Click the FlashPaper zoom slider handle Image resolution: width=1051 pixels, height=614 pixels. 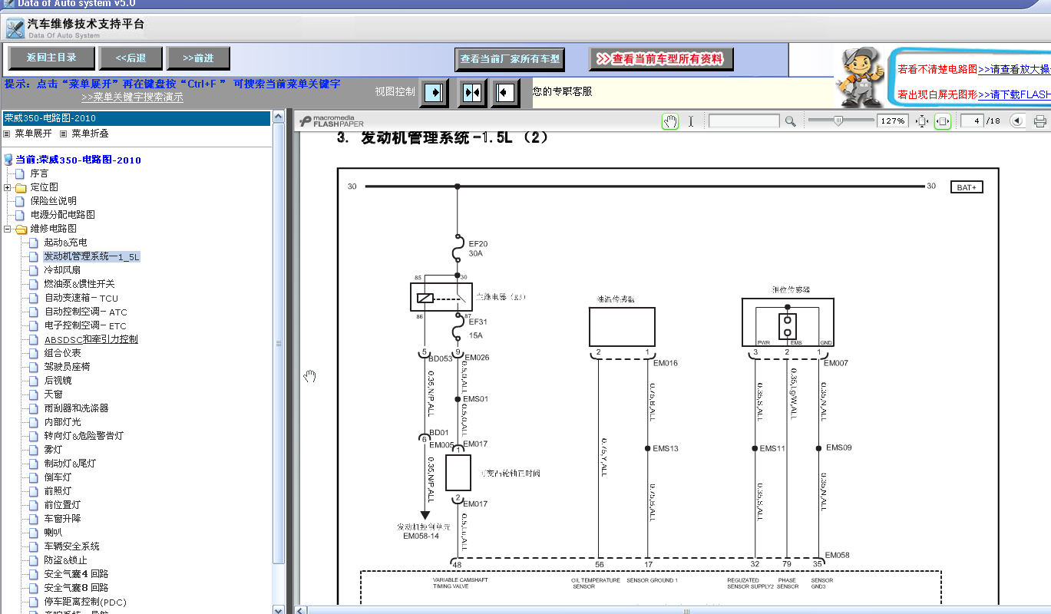click(x=838, y=120)
